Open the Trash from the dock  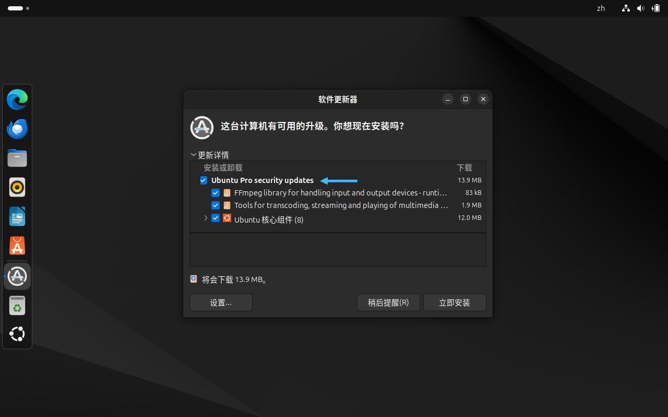tap(17, 305)
